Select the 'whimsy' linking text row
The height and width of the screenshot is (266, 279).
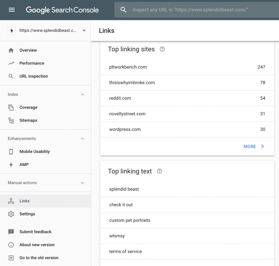187,236
